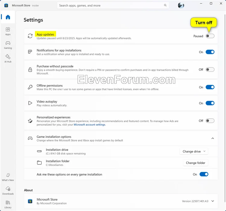Click the drive icon beside Installation drive
The width and height of the screenshot is (226, 211).
pos(39,151)
